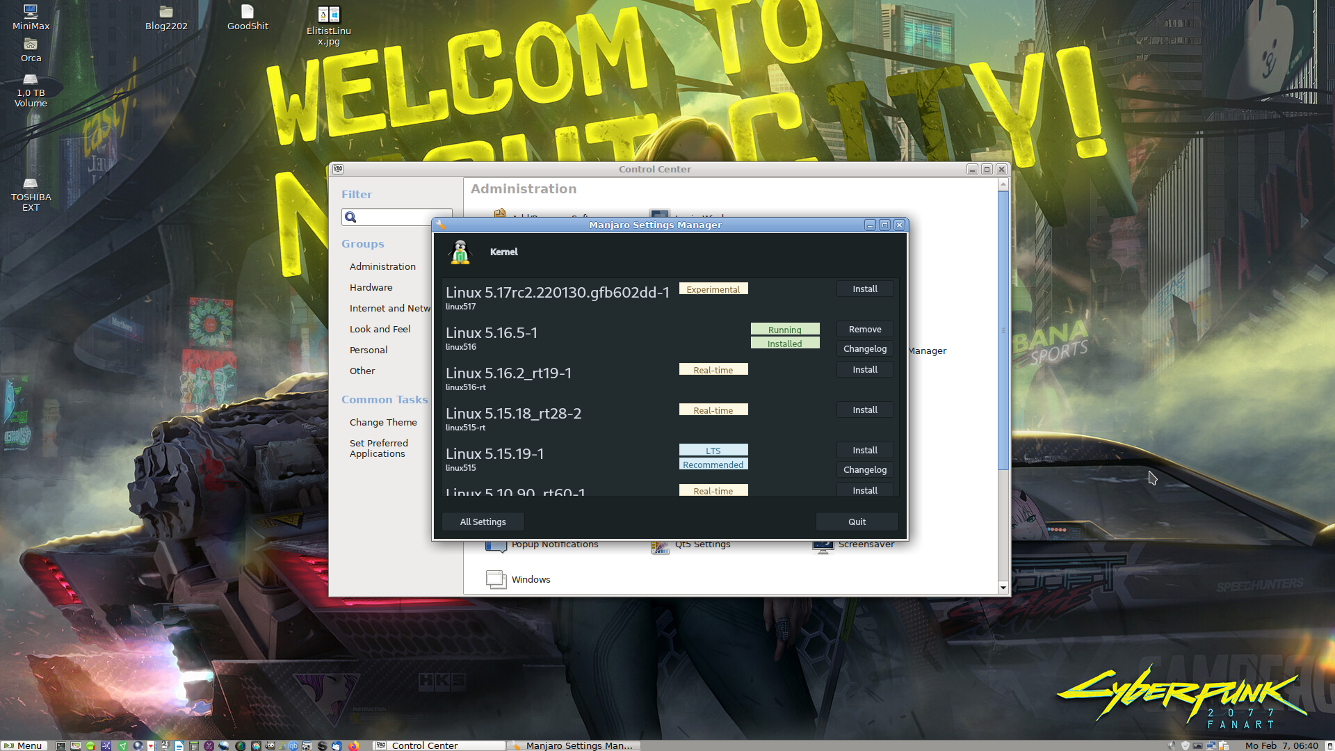Image resolution: width=1335 pixels, height=751 pixels.
Task: Select the Internet and Network group
Action: click(x=389, y=308)
